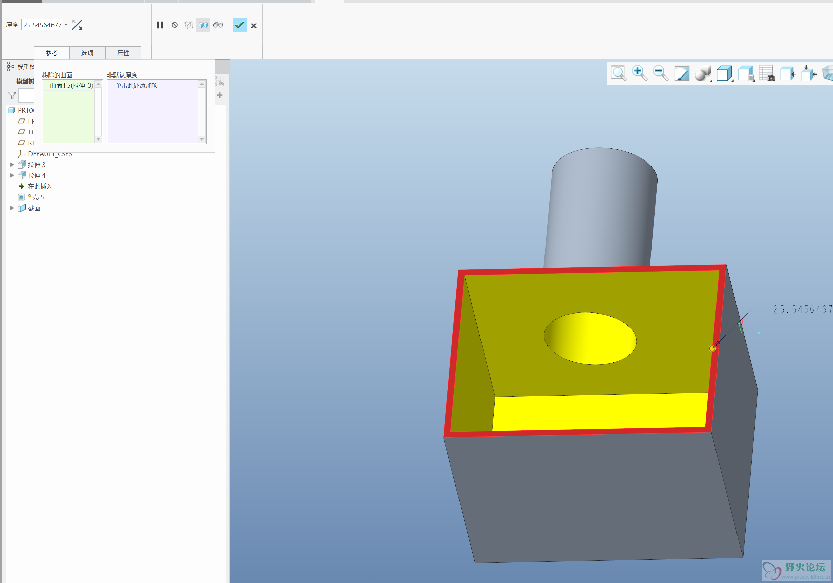
Task: Click the Refit zoom-to-window icon
Action: pyautogui.click(x=619, y=73)
